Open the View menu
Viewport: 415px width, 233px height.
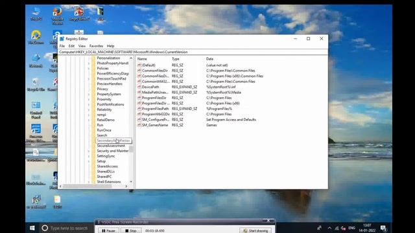82,46
